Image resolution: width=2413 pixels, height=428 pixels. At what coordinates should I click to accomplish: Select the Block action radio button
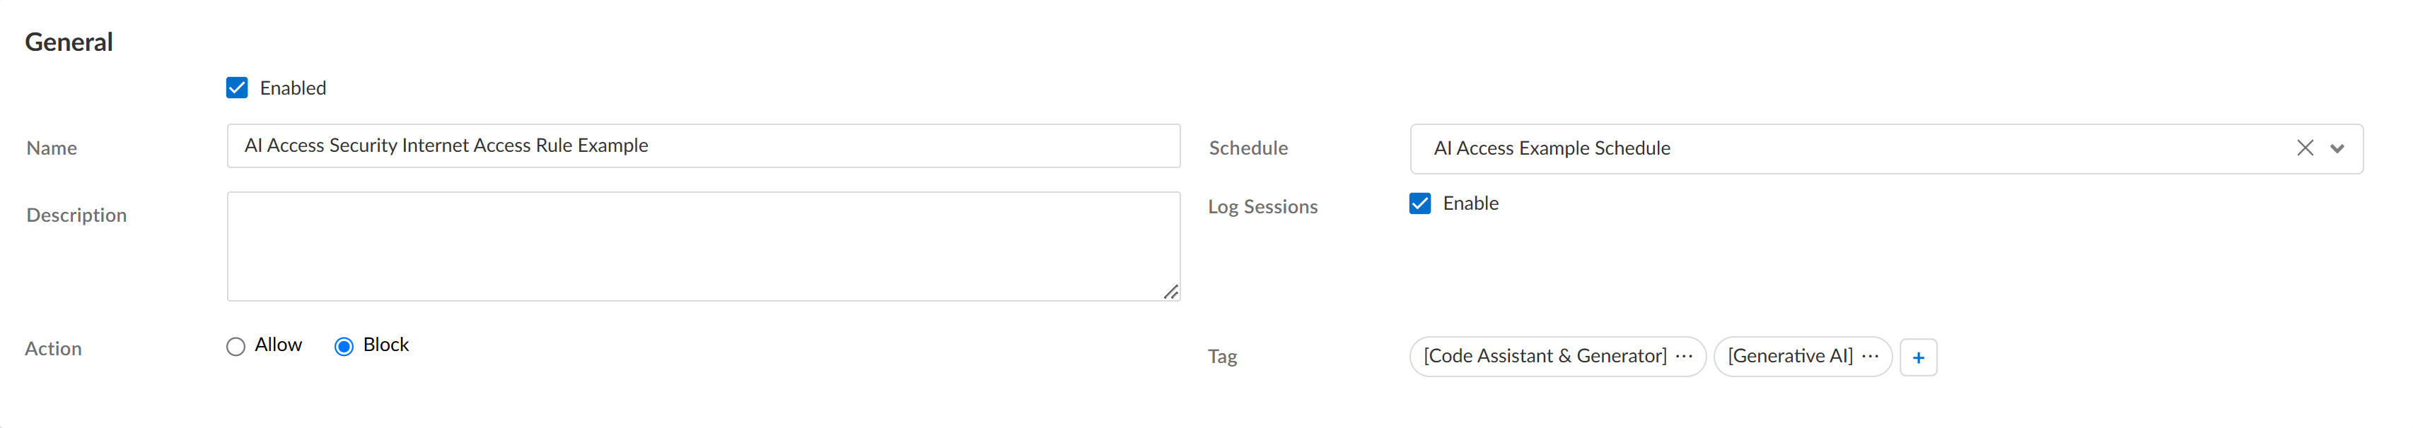[x=344, y=347]
